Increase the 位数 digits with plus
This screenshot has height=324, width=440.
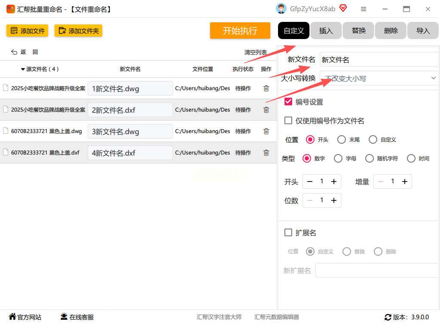click(333, 200)
